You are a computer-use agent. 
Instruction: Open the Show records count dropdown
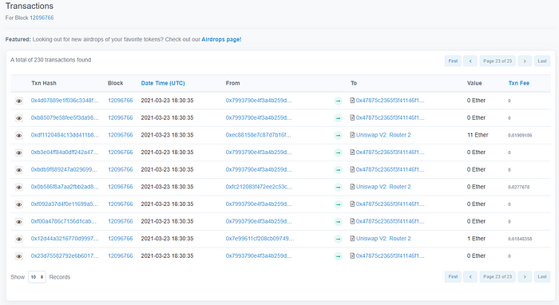point(37,277)
